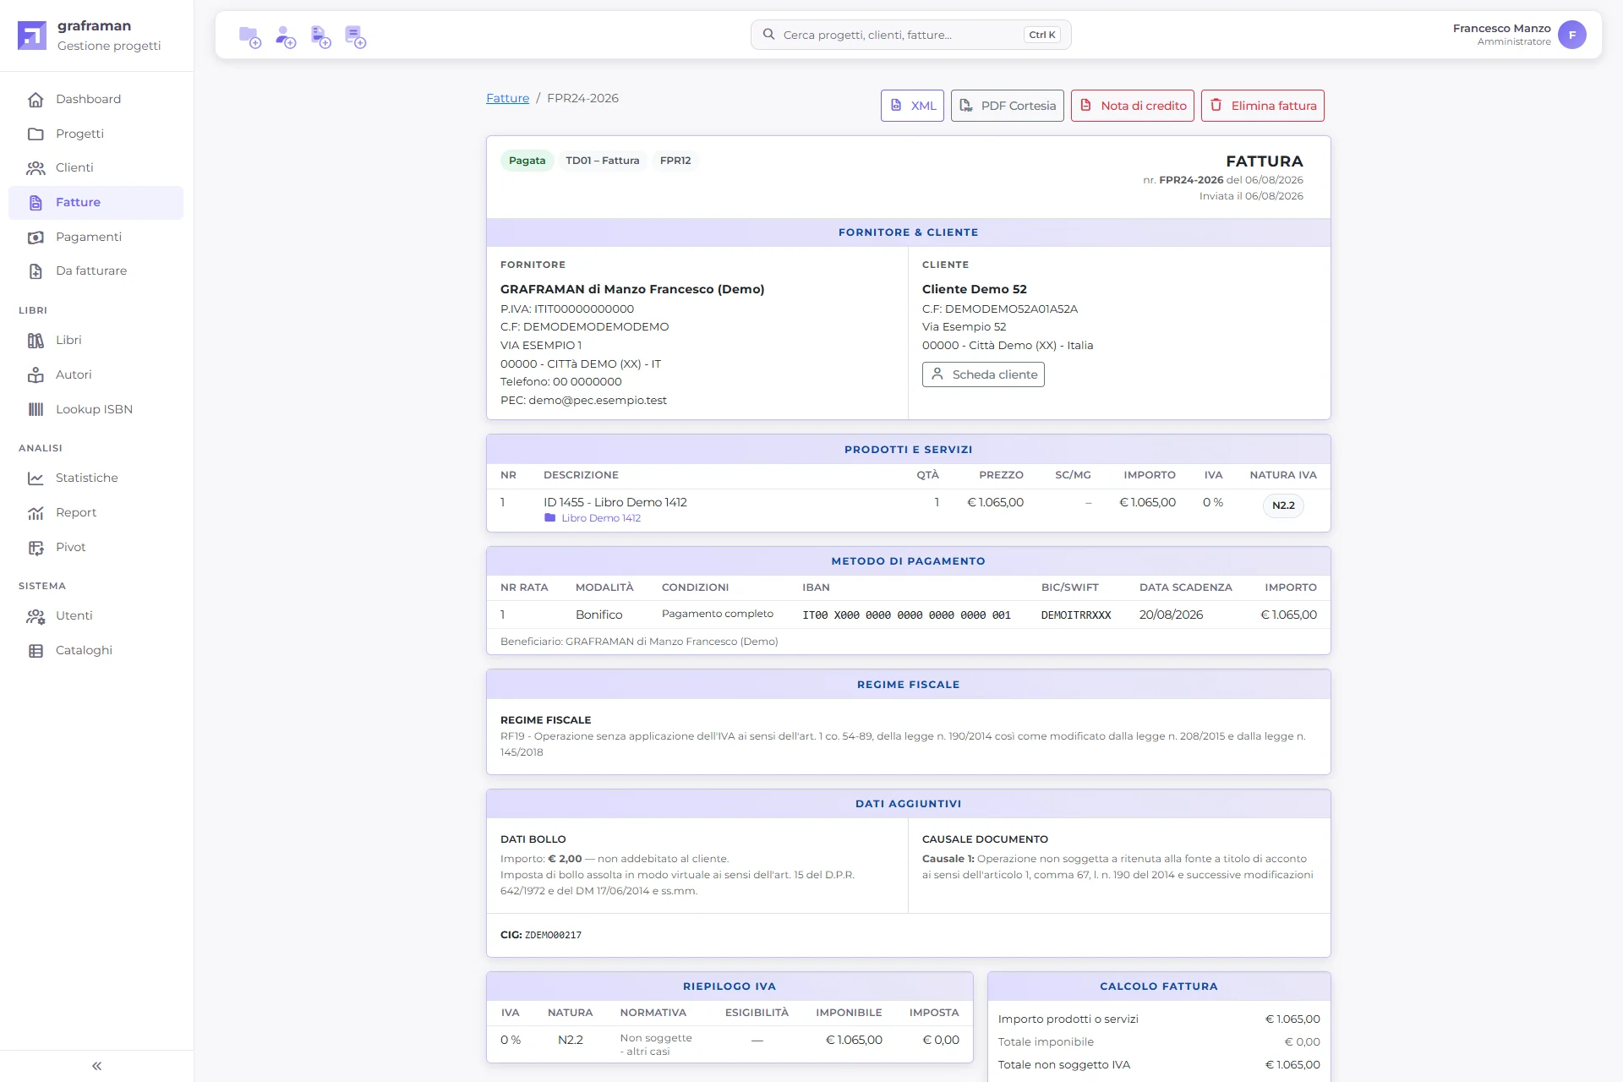Click the add new client icon
The width and height of the screenshot is (1623, 1082).
[286, 36]
